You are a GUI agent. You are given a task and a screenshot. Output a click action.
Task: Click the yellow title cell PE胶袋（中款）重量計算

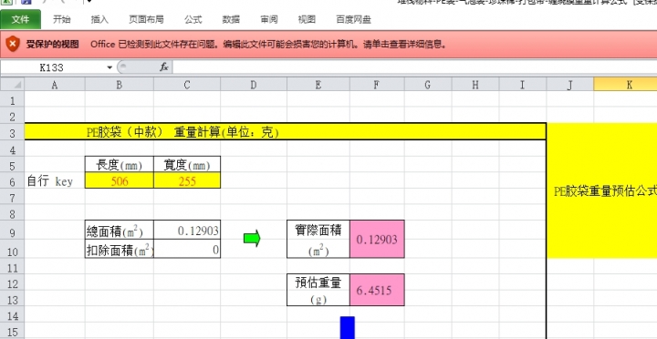click(x=286, y=132)
